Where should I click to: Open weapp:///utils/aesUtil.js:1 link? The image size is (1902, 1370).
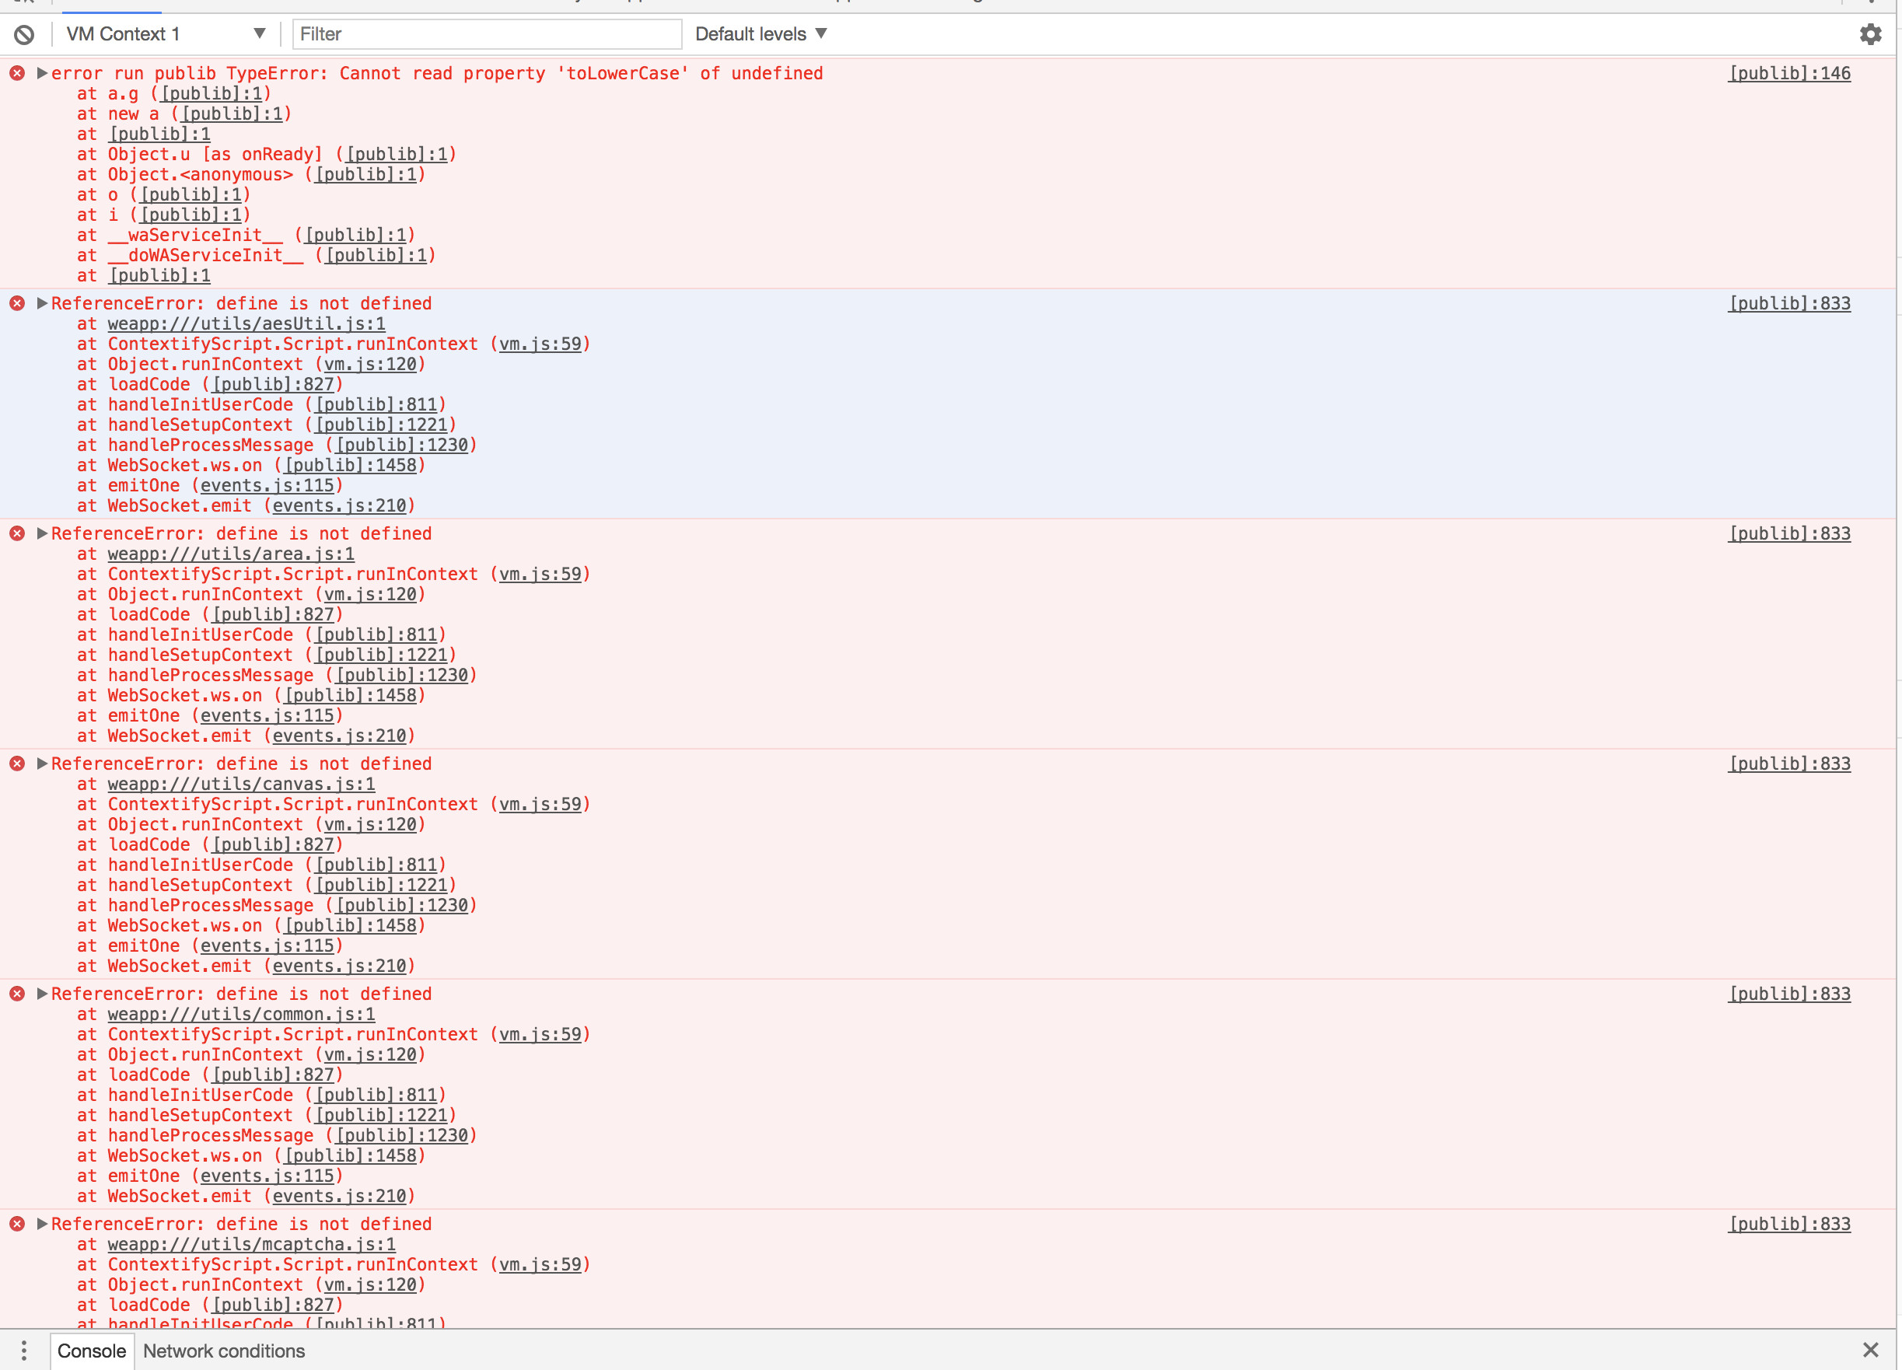pos(246,323)
